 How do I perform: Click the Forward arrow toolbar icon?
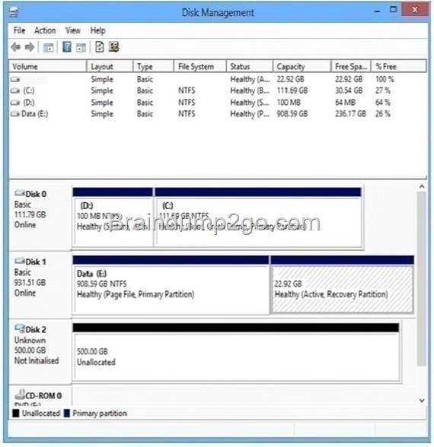click(x=30, y=47)
